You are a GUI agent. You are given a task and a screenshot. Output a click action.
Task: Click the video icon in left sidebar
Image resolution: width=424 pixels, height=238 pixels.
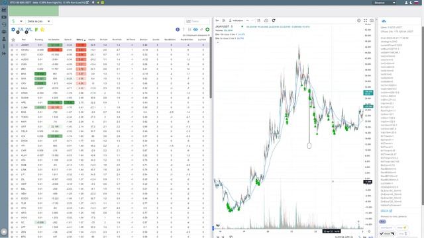4,17
